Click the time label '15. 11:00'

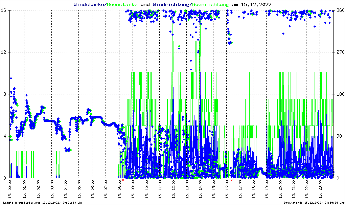[160, 189]
